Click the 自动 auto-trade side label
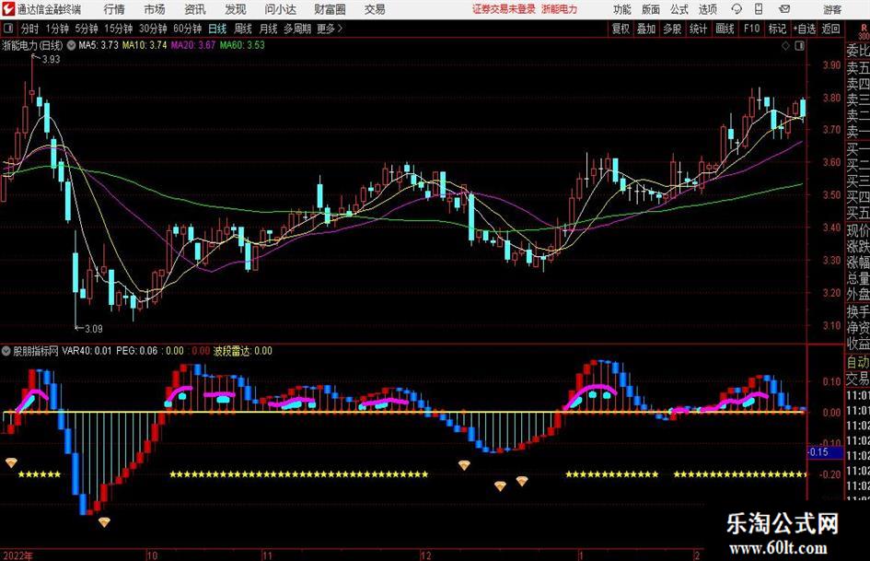 (858, 362)
